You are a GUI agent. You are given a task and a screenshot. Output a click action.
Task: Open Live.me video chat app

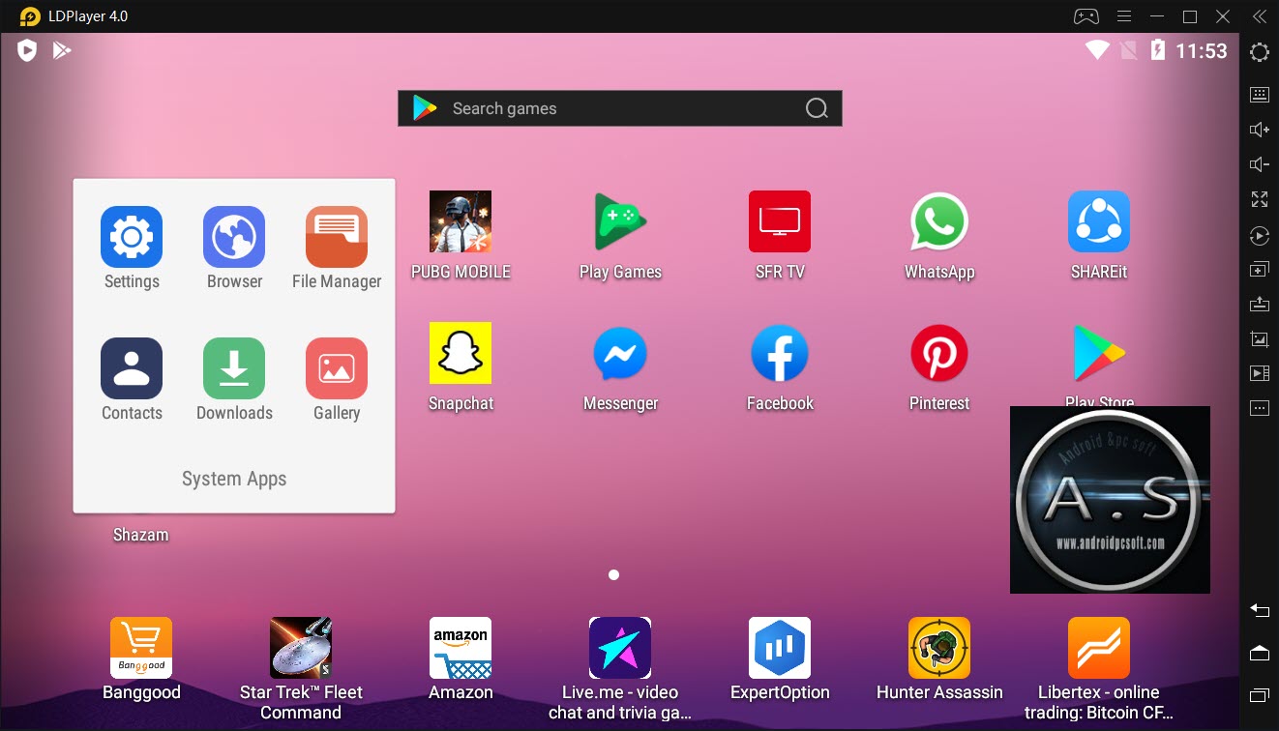coord(620,648)
